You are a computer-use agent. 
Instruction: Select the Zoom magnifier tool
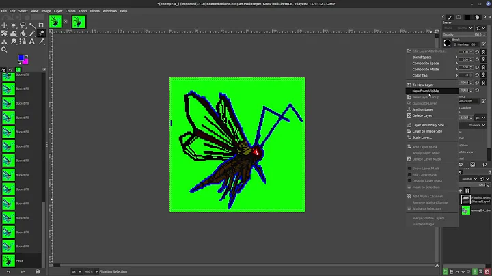click(4, 50)
